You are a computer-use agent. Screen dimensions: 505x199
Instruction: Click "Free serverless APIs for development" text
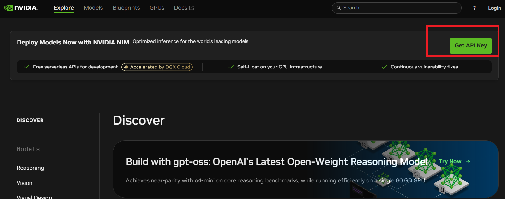76,67
